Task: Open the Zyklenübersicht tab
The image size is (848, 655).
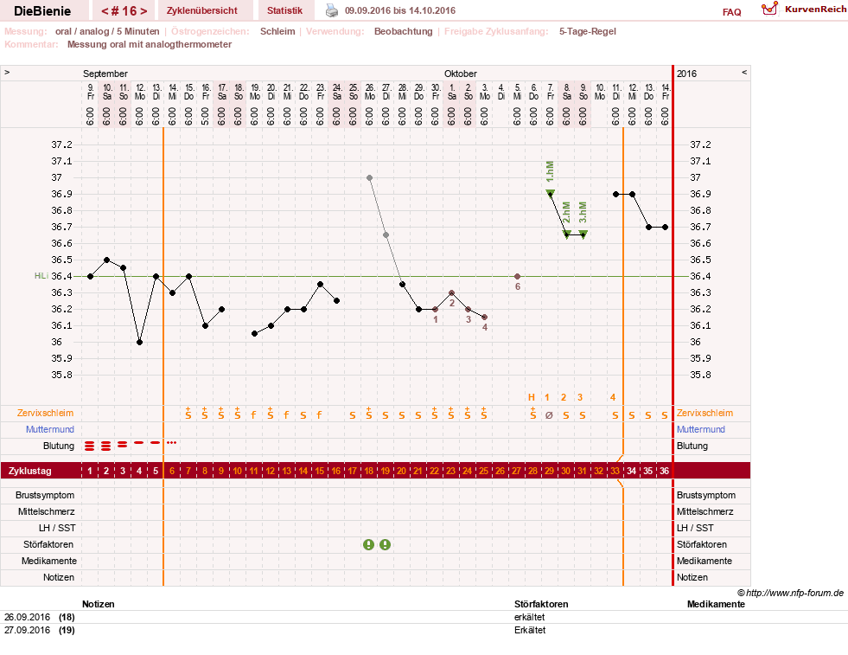Action: point(201,10)
